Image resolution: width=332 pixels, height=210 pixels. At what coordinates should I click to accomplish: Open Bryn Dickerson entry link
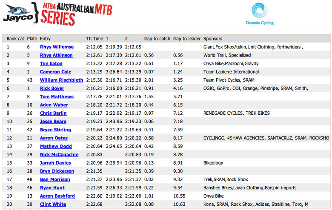pos(57,171)
